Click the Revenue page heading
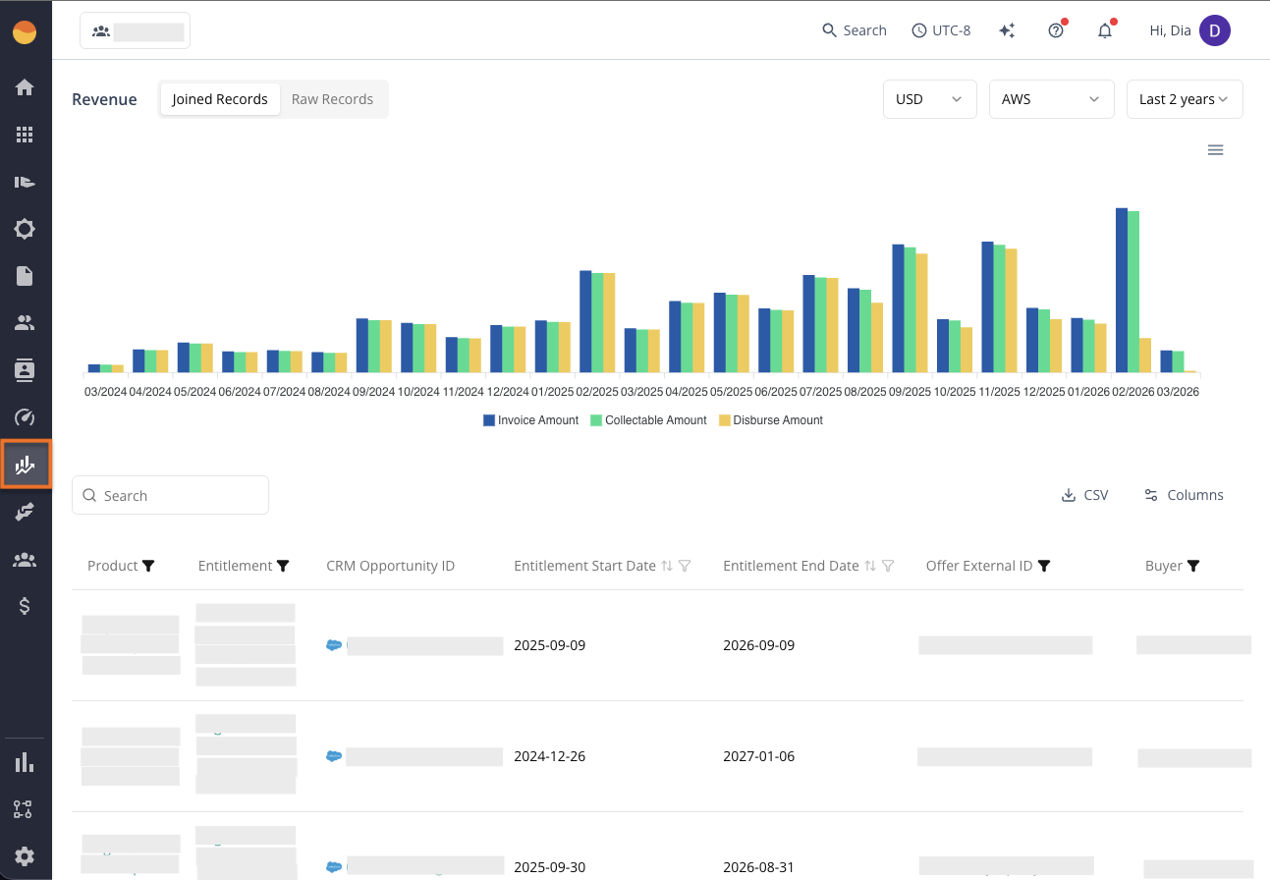 tap(104, 99)
